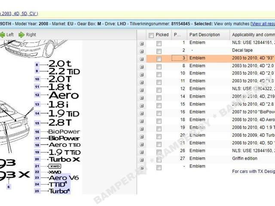
Task: Select diagram callout number 10
Action: pos(37,79)
